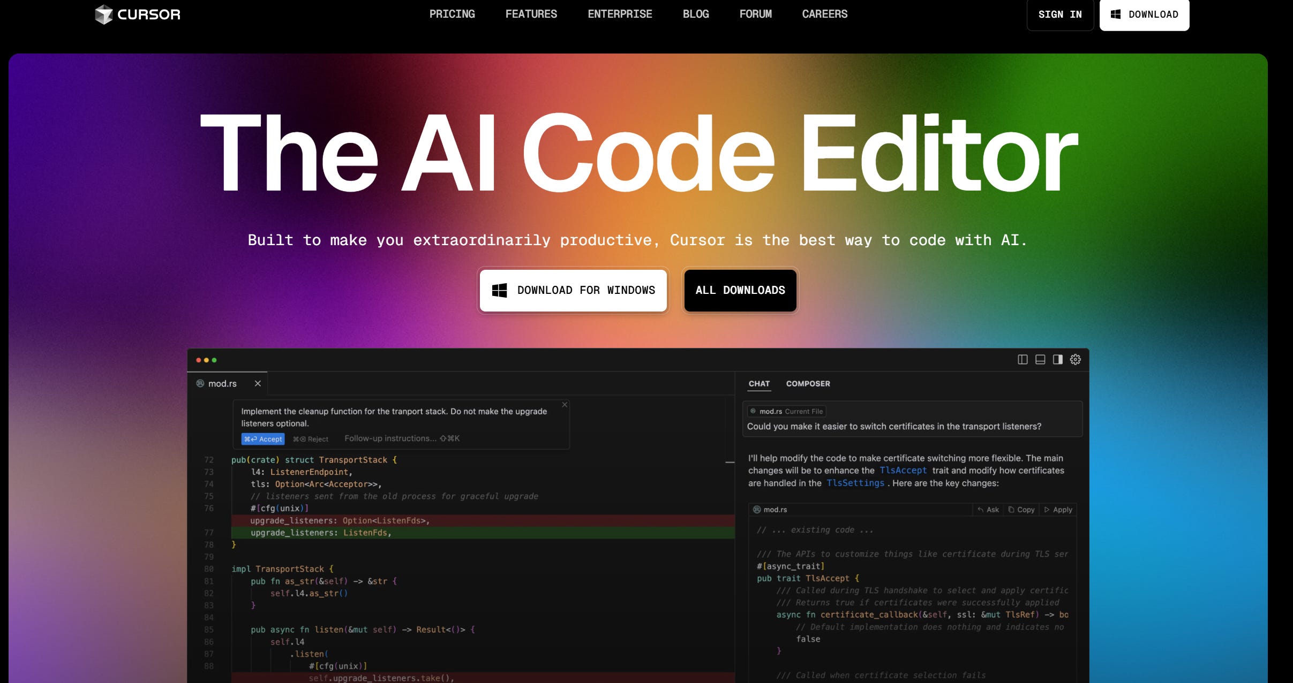Open the Enterprise page from the navbar

click(x=619, y=14)
